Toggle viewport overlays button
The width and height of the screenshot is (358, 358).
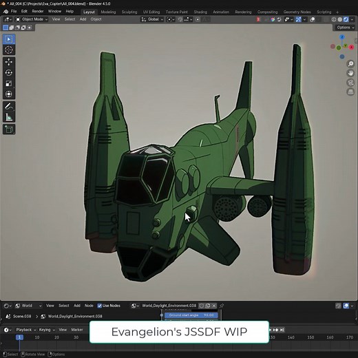coord(313,19)
